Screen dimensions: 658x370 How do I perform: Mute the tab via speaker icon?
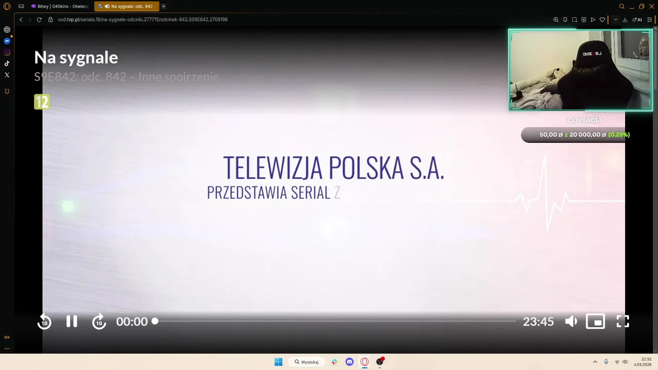tap(107, 6)
